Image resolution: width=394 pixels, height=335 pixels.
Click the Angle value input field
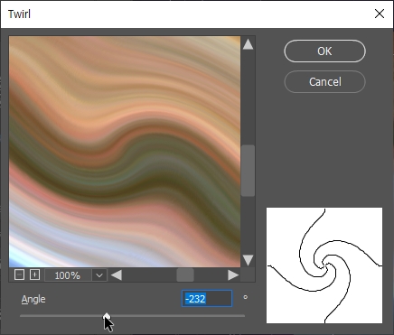(x=207, y=299)
